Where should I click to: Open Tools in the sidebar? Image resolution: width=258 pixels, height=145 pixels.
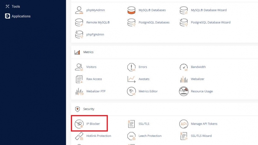[16, 6]
